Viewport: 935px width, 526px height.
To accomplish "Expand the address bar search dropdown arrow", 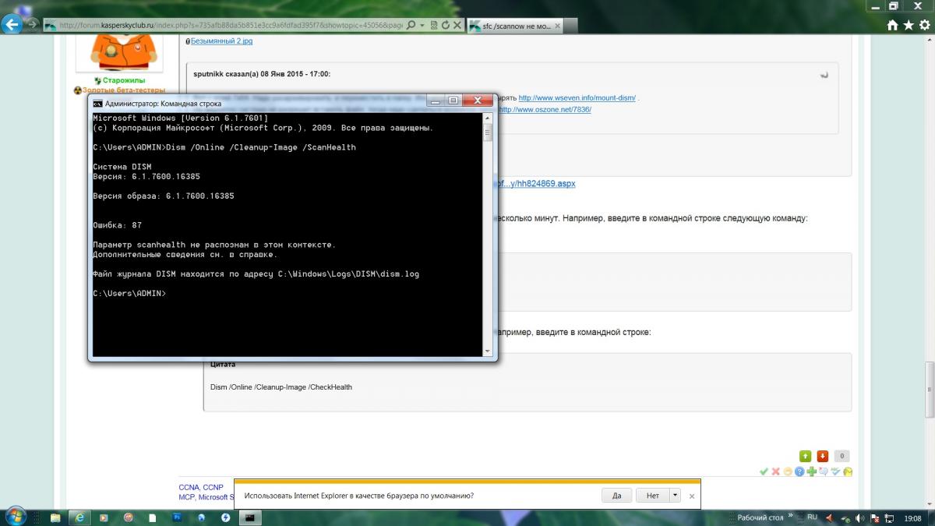I will (x=422, y=25).
